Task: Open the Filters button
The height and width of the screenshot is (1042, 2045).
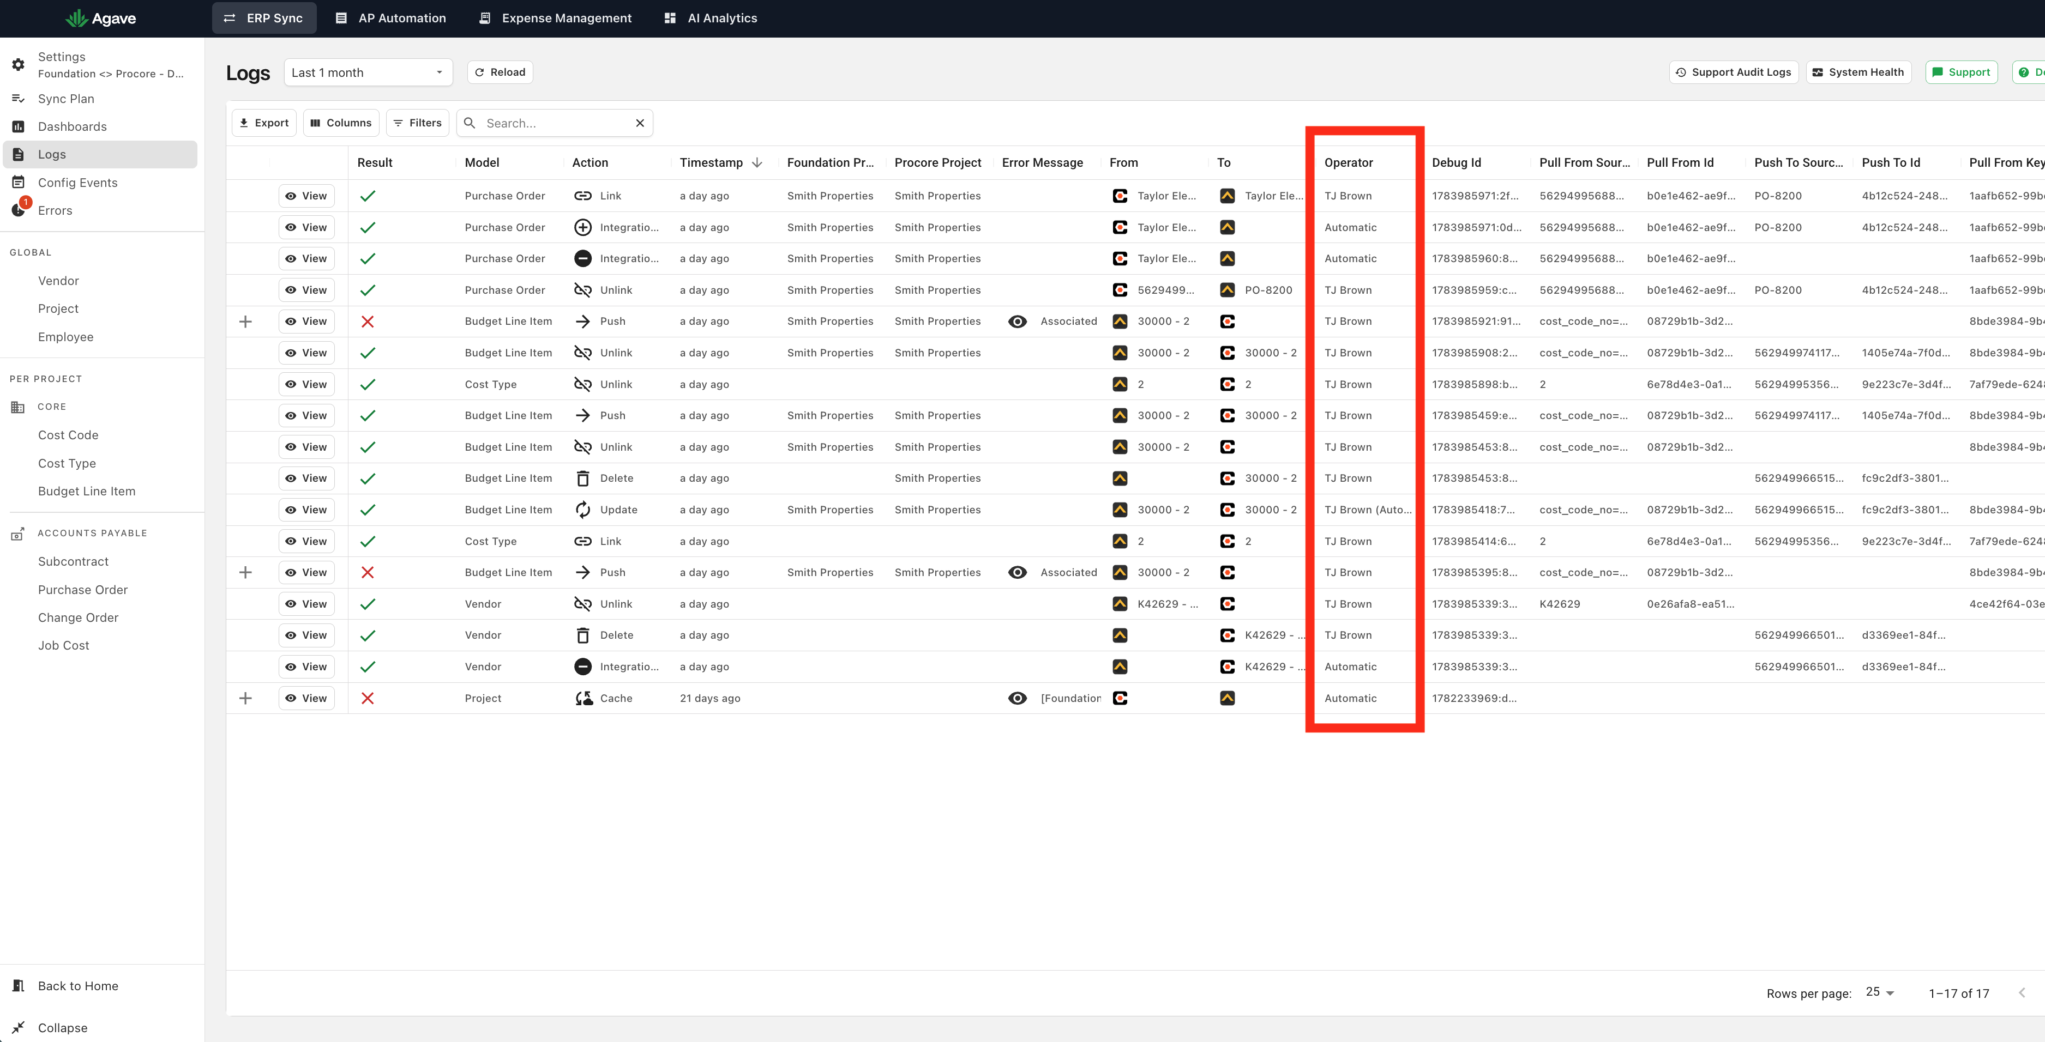Action: [x=418, y=123]
